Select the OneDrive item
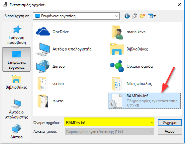Screen dimensions: 185x144 52,32
